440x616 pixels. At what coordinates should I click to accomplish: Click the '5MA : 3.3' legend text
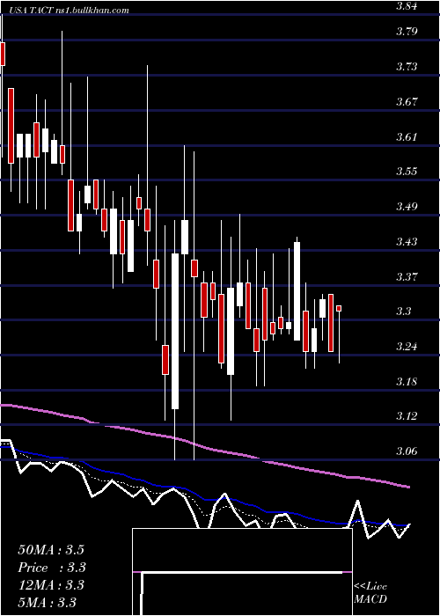48,602
